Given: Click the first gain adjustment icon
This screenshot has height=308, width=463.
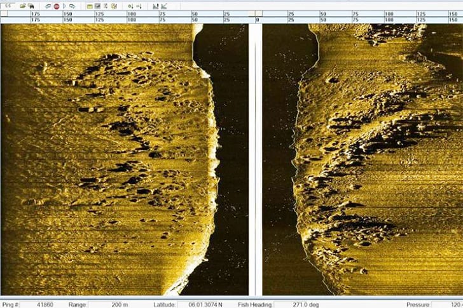Looking at the screenshot, I should 130,6.
